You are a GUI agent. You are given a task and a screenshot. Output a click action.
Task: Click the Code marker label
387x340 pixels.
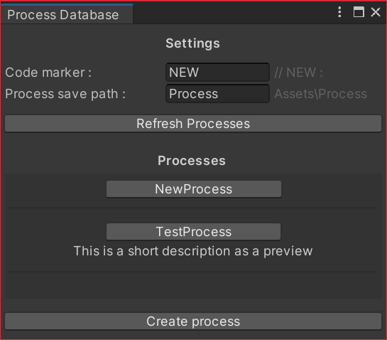pos(48,73)
